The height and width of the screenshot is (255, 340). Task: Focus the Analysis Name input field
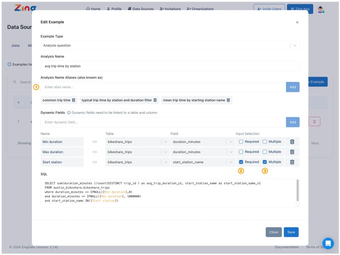click(170, 66)
